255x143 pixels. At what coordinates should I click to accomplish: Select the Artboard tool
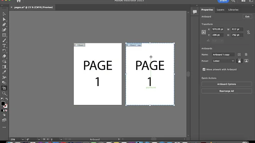pyautogui.click(x=4, y=88)
